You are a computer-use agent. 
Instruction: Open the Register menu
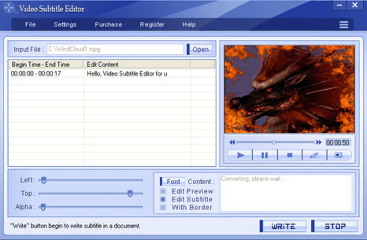tap(152, 25)
